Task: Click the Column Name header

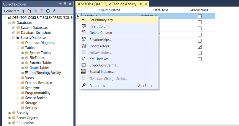Action: 110,10
